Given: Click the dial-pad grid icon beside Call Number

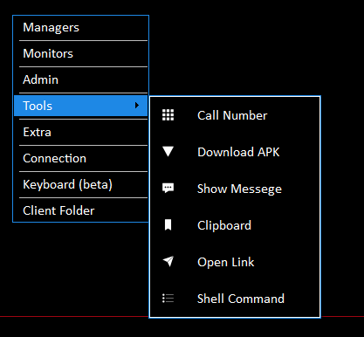Looking at the screenshot, I should pos(168,115).
